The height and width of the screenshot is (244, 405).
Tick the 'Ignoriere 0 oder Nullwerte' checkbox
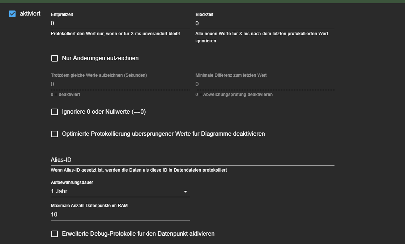tap(55, 112)
